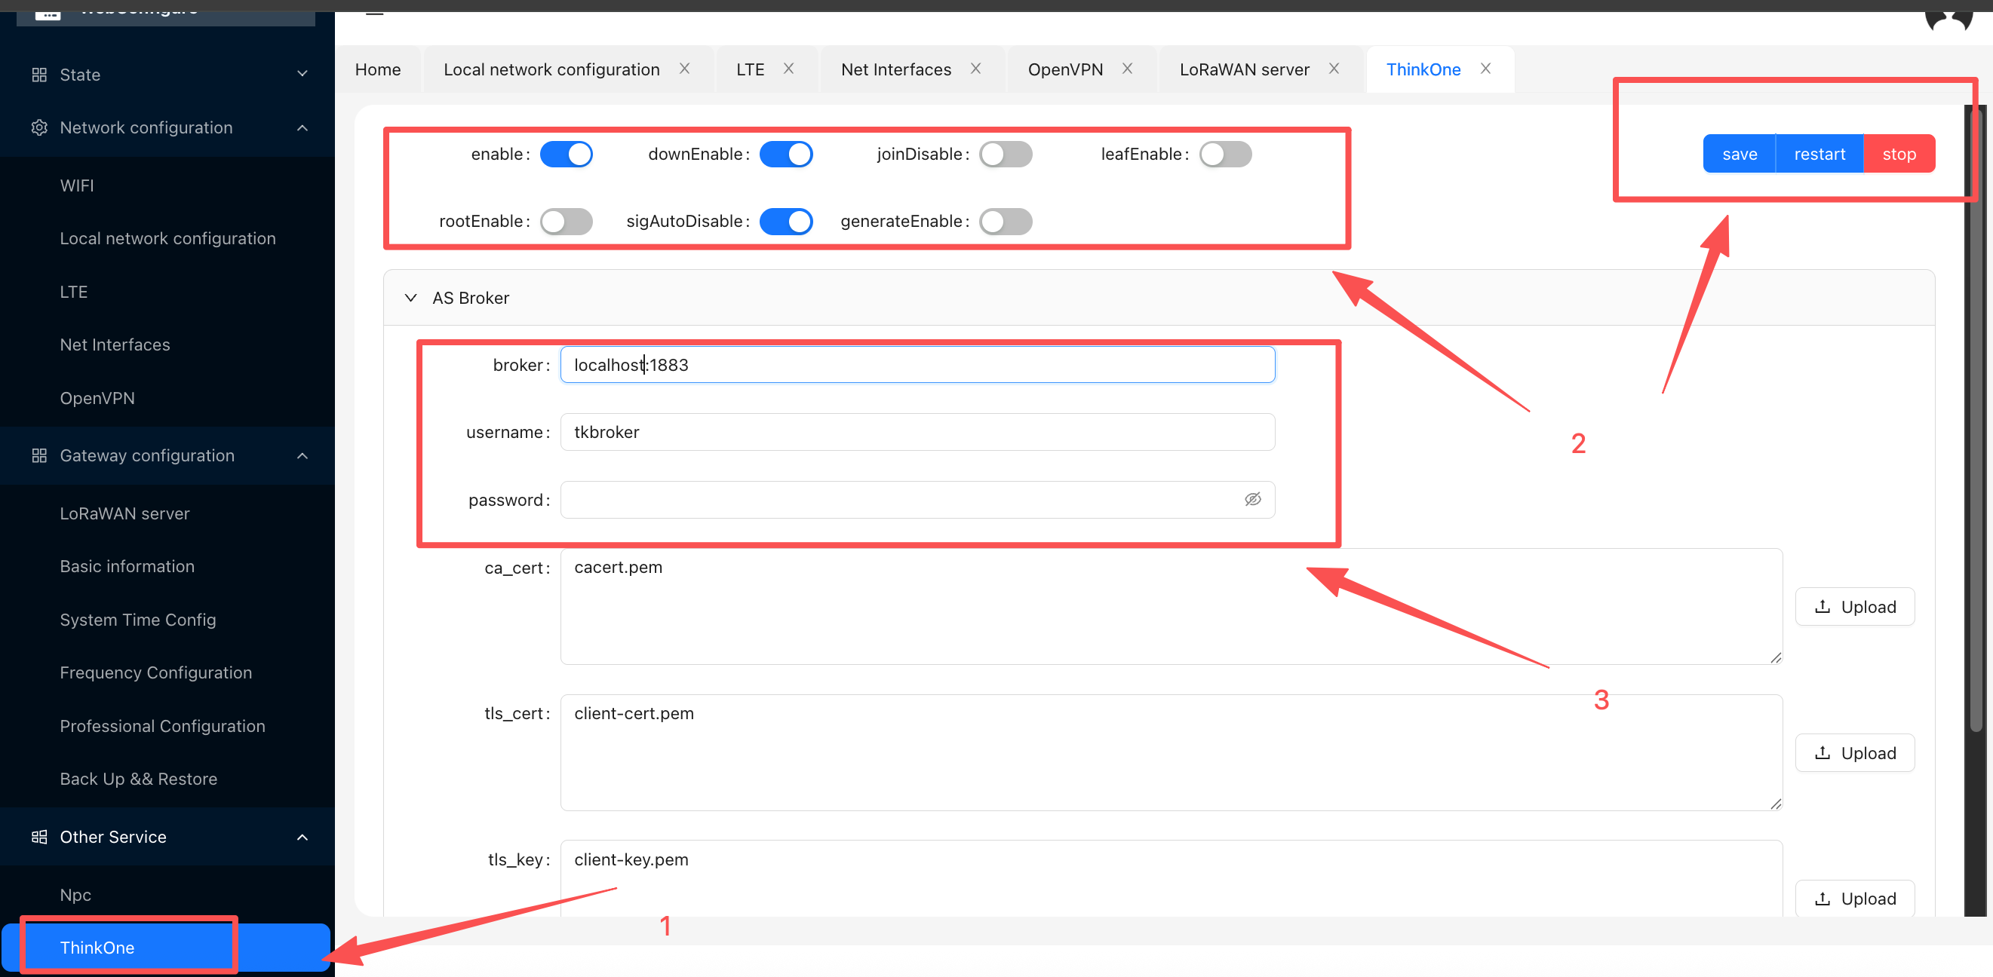
Task: Close the OpenVPN tab with X
Action: [x=1127, y=69]
